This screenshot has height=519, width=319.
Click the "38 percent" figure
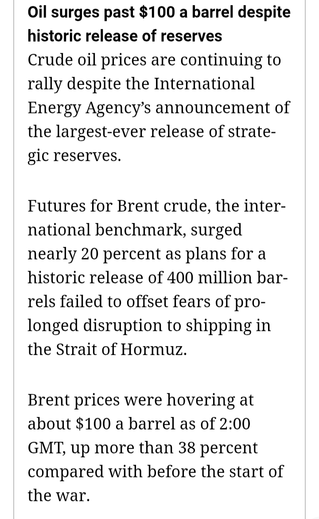pyautogui.click(x=218, y=448)
